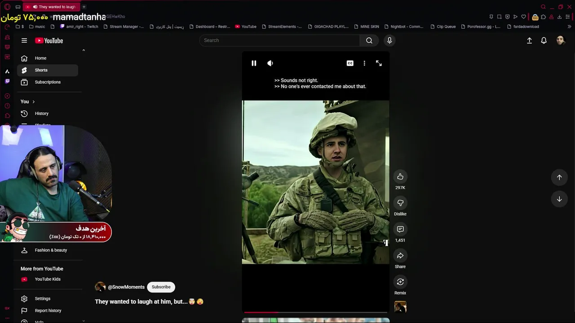Open the YouTube bookmark
The width and height of the screenshot is (575, 323).
click(x=246, y=26)
